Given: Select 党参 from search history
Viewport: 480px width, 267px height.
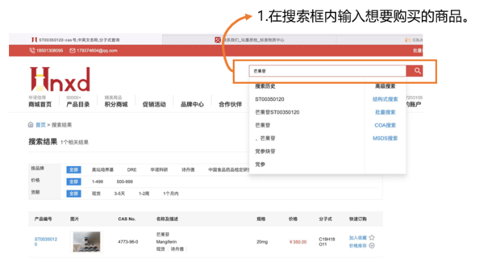Looking at the screenshot, I should click(260, 164).
